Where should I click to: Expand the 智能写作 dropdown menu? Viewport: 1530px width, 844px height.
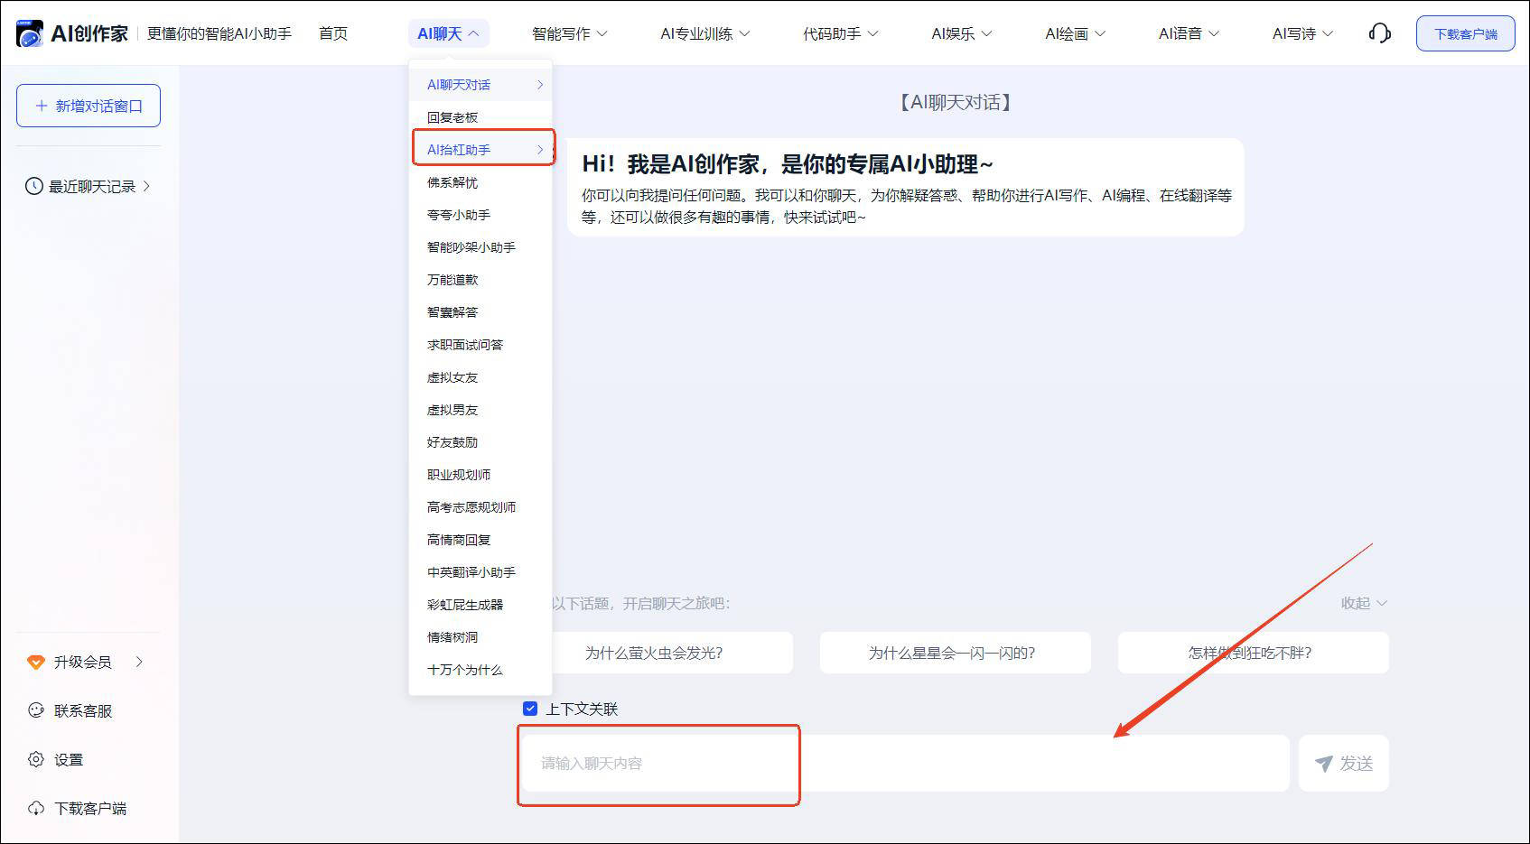click(569, 34)
